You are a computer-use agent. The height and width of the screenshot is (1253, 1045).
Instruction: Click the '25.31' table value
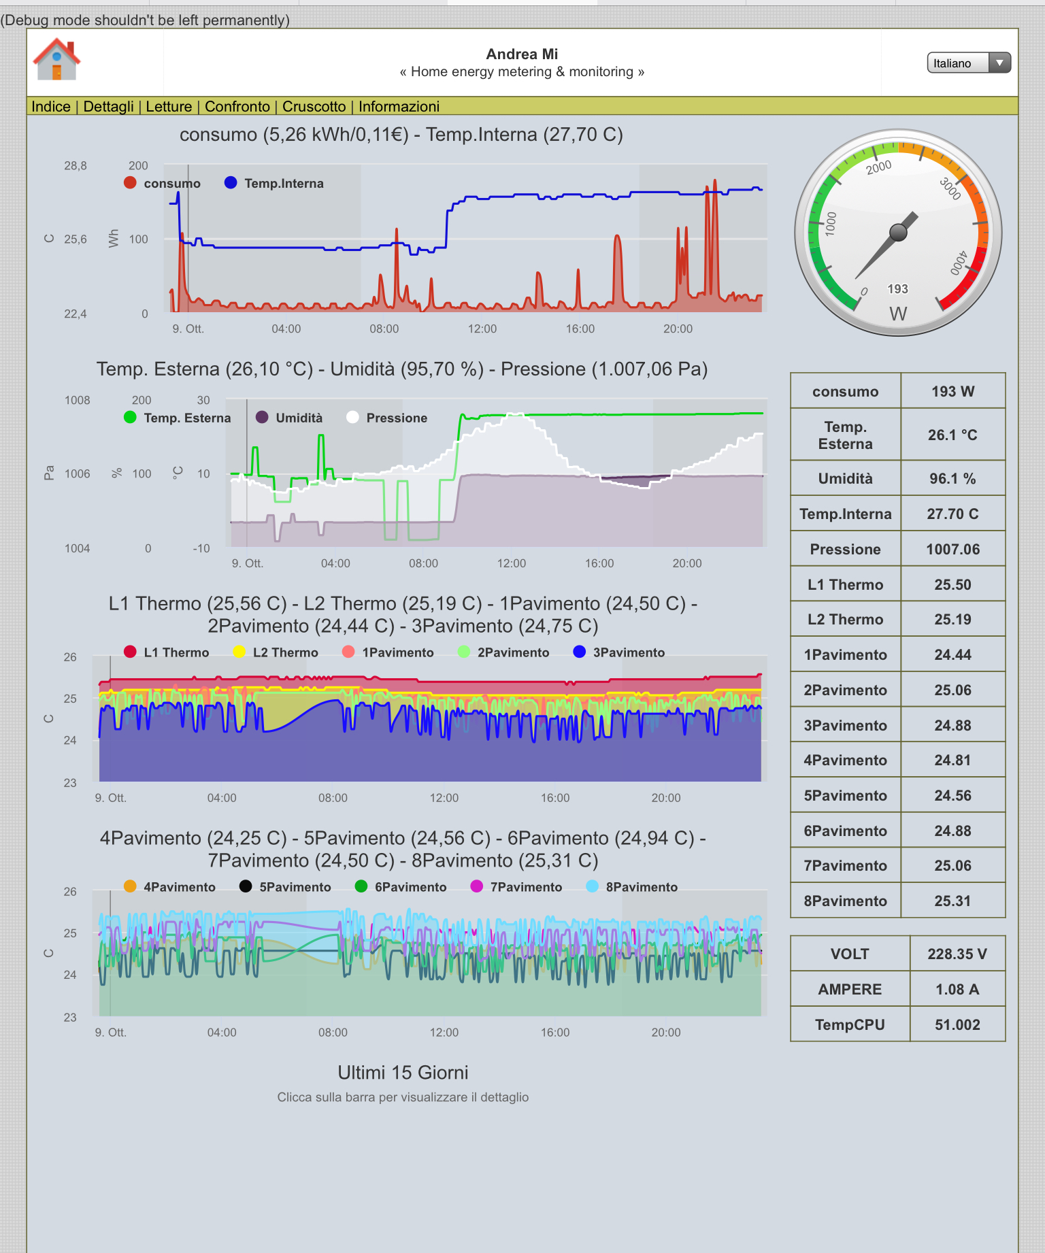(x=953, y=901)
